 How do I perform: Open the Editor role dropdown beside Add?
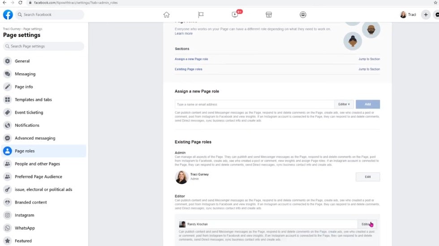(344, 104)
